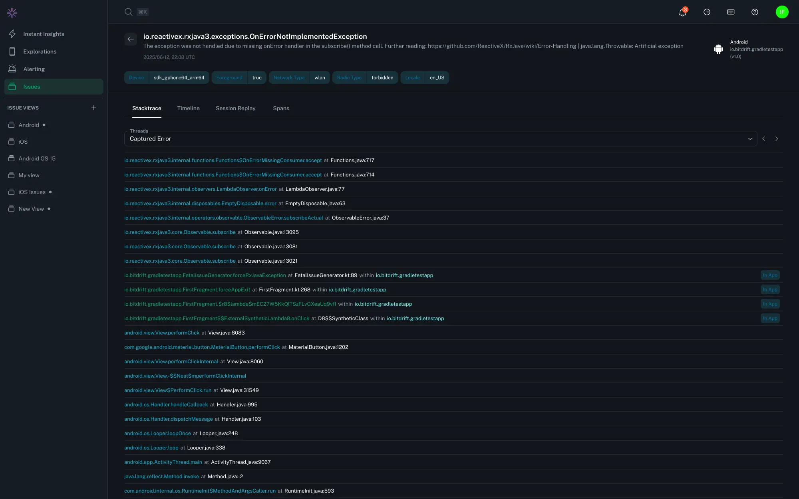Open Explorations from the sidebar
This screenshot has height=499, width=799.
click(40, 51)
